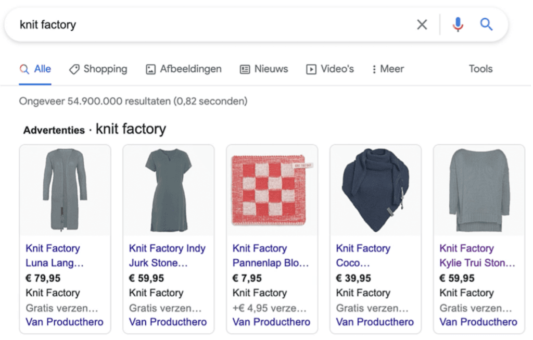Screen dimensions: 533x340
Task: Click Van Producthero under Luna Lang card
Action: 64,322
